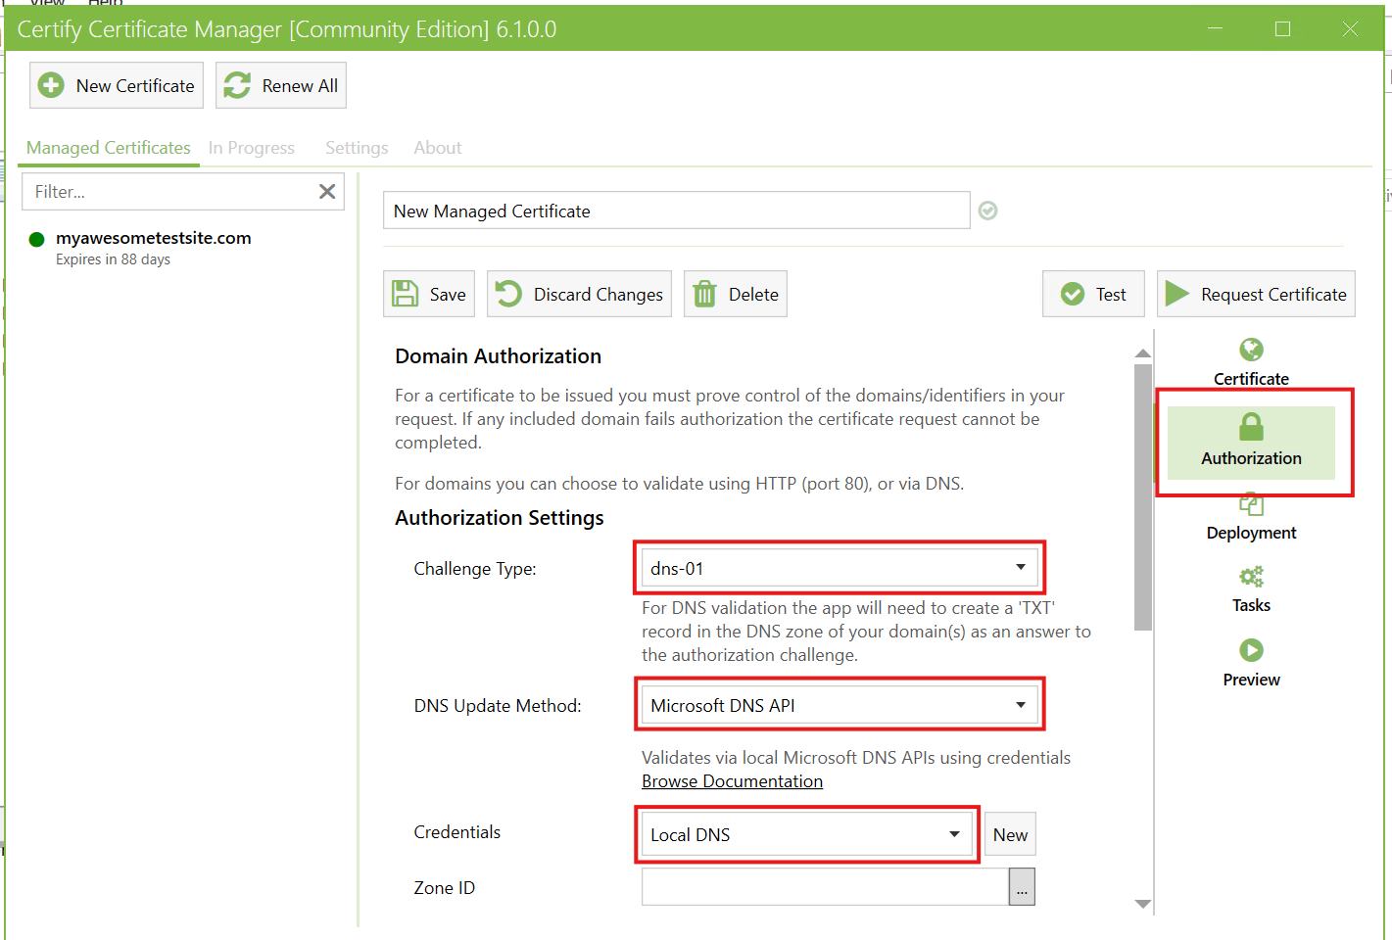Click Request Certificate
The width and height of the screenshot is (1392, 940).
coord(1256,294)
